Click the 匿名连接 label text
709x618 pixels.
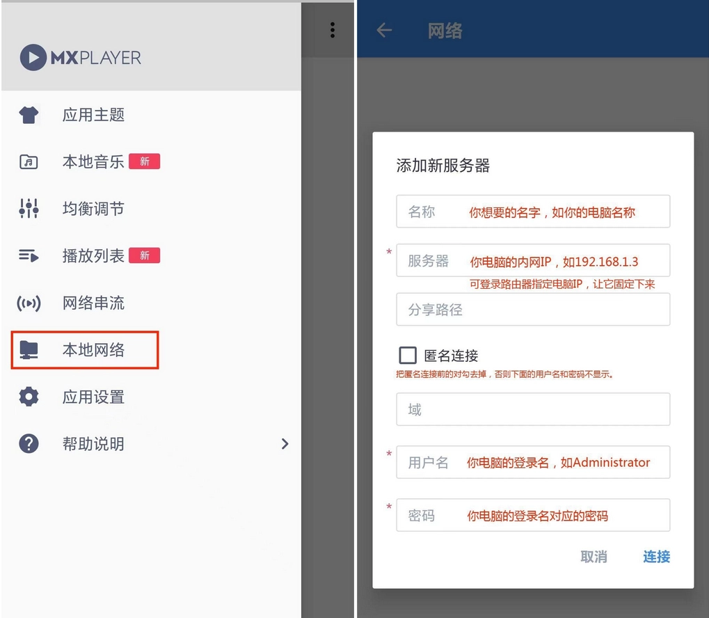coord(452,356)
